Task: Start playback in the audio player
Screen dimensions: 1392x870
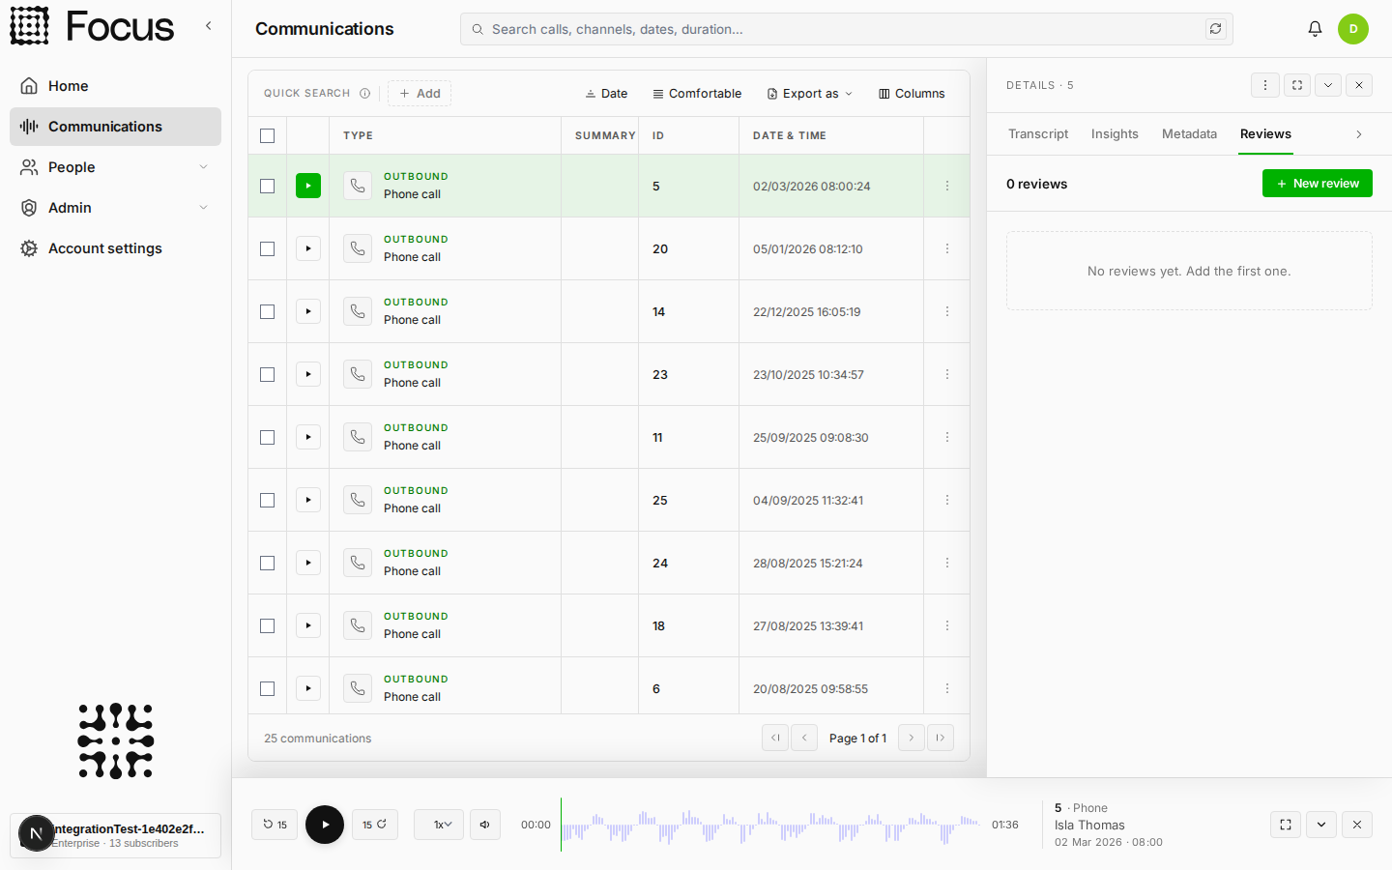Action: coord(325,825)
